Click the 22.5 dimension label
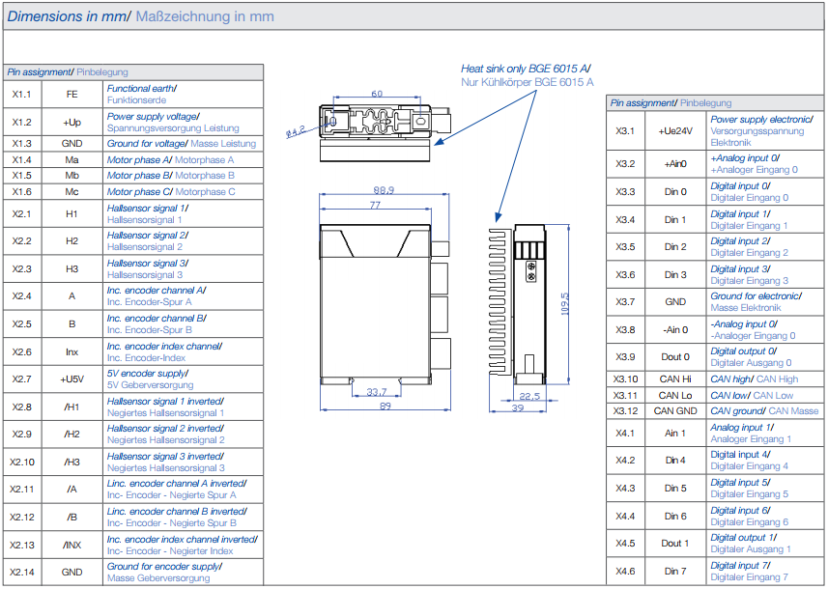This screenshot has height=589, width=828. 530,396
